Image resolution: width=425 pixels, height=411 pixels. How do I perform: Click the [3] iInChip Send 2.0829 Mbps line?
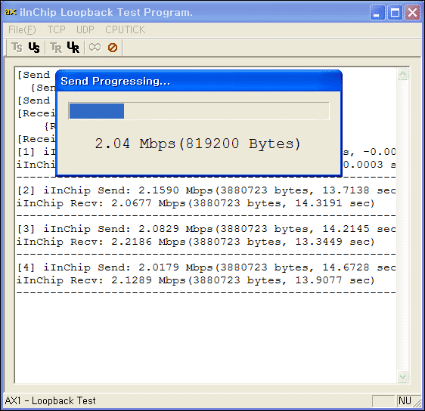coord(206,229)
